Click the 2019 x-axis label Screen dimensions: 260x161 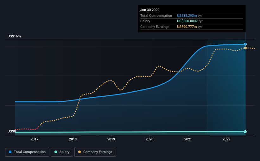(111, 139)
